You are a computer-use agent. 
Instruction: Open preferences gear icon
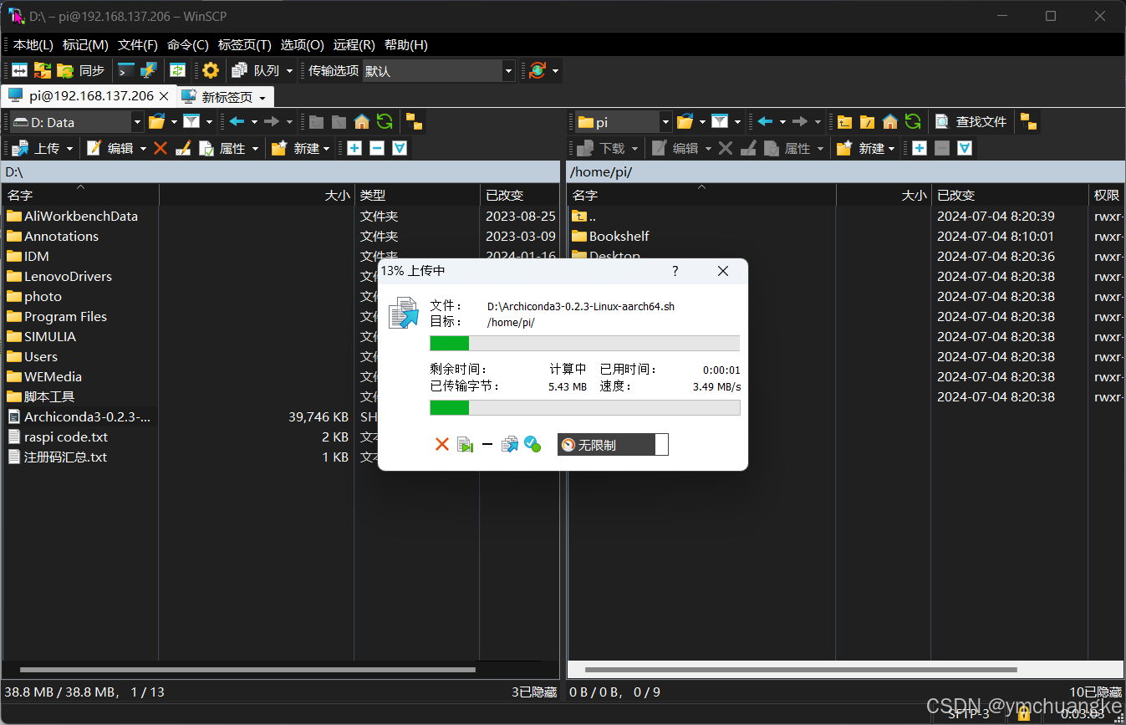click(x=211, y=71)
